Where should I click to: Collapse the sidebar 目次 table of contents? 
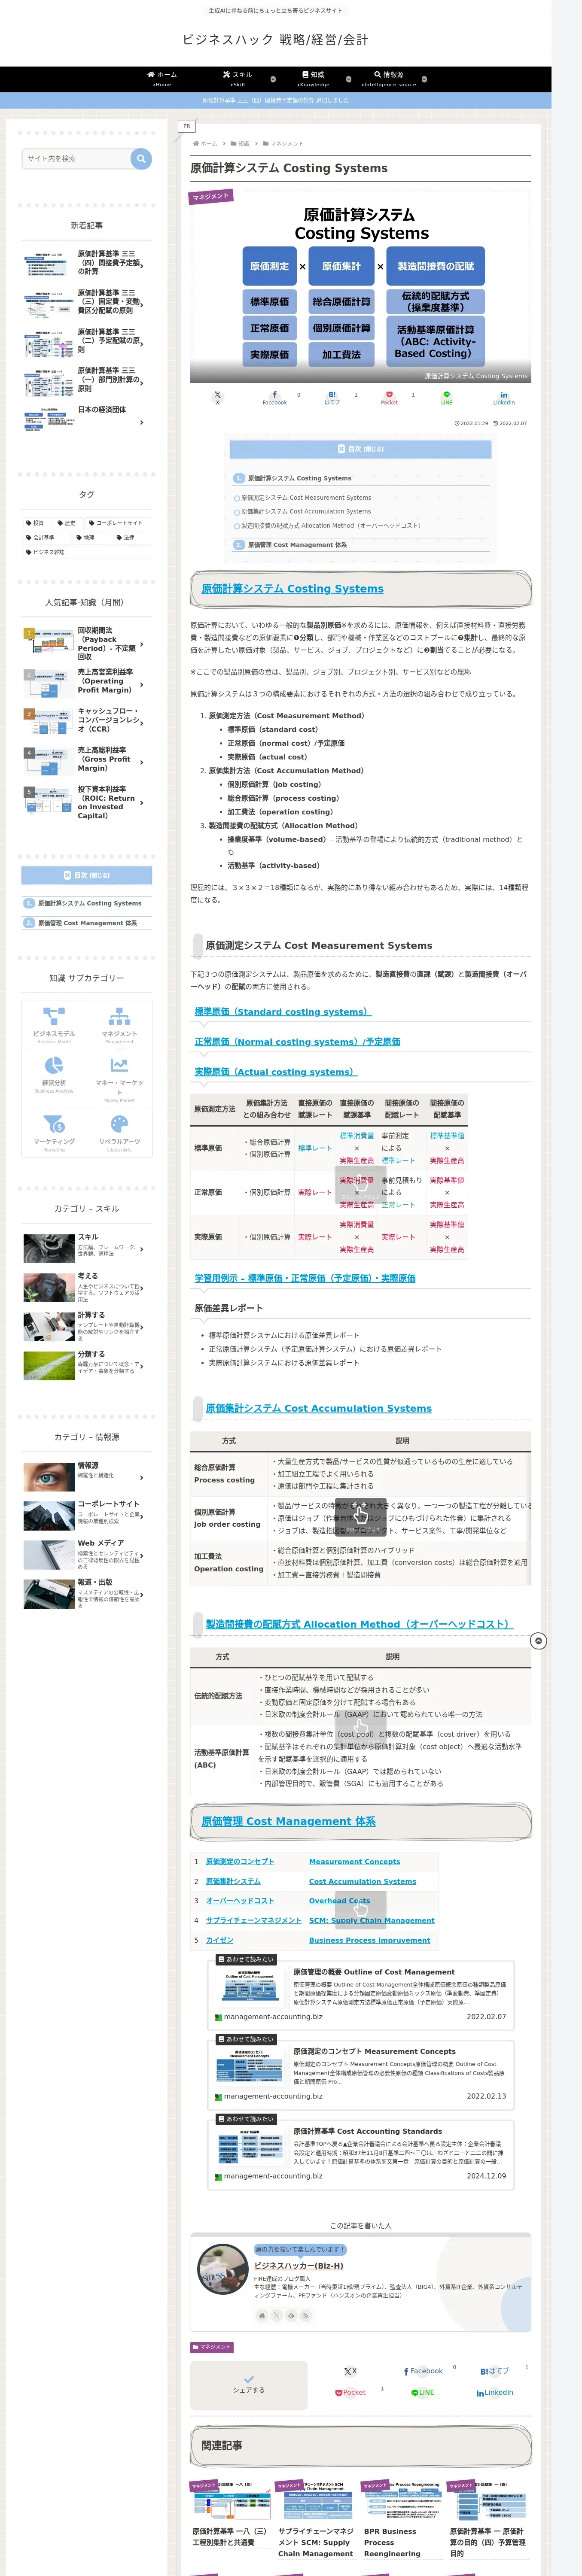tap(87, 875)
